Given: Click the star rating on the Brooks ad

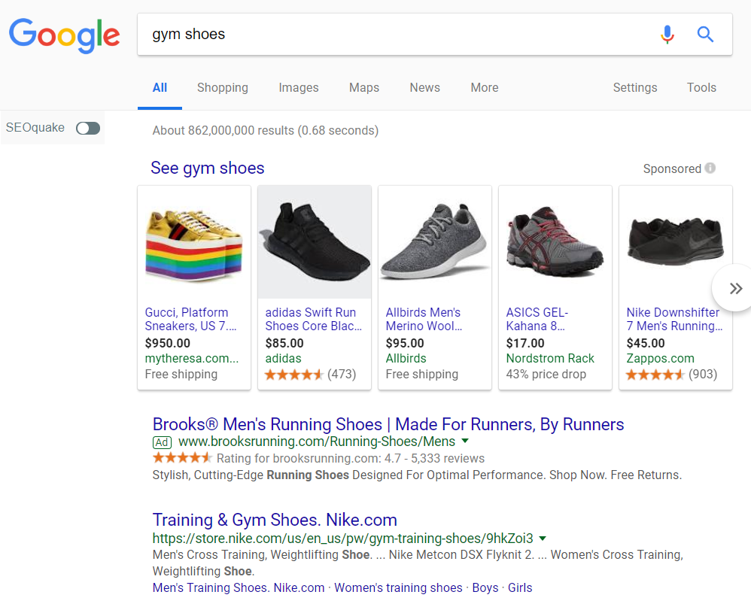Looking at the screenshot, I should (182, 457).
